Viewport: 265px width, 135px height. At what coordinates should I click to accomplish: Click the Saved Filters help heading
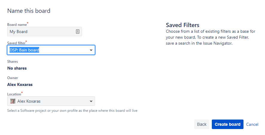click(183, 25)
